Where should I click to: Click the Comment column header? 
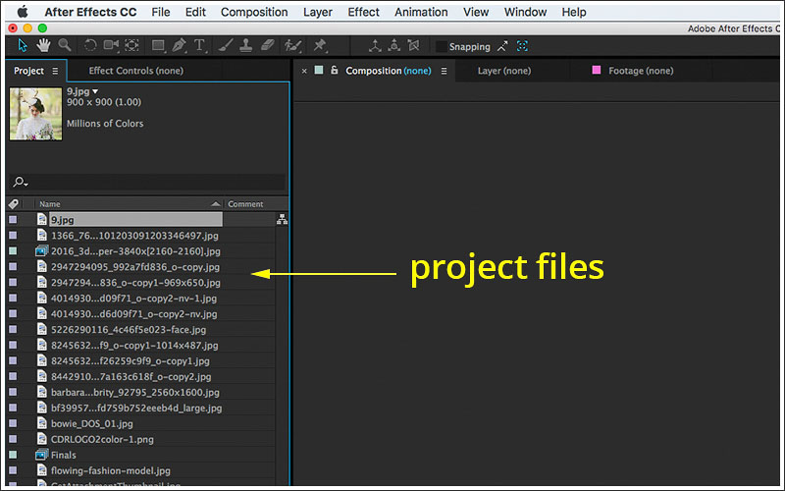(x=246, y=204)
